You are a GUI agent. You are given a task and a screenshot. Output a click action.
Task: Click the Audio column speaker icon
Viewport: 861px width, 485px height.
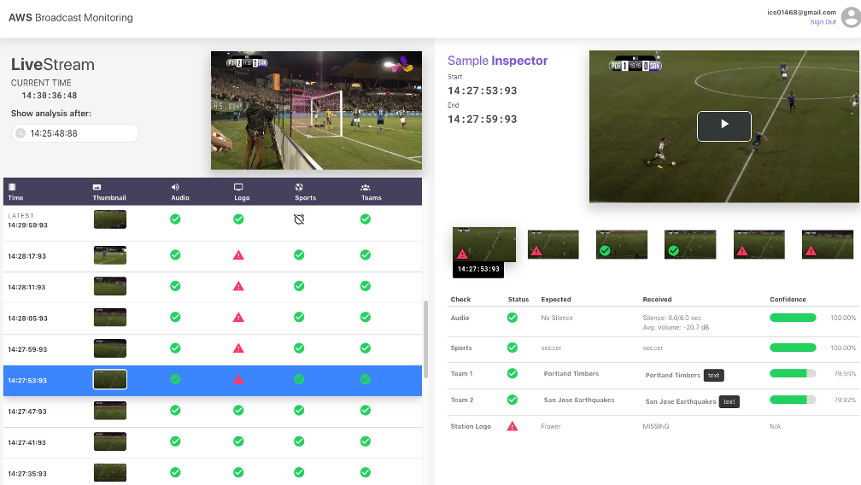point(175,187)
